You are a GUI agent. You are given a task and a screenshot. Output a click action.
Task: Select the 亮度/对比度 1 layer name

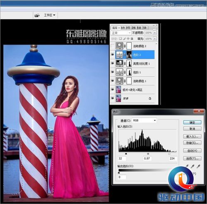click(x=141, y=64)
